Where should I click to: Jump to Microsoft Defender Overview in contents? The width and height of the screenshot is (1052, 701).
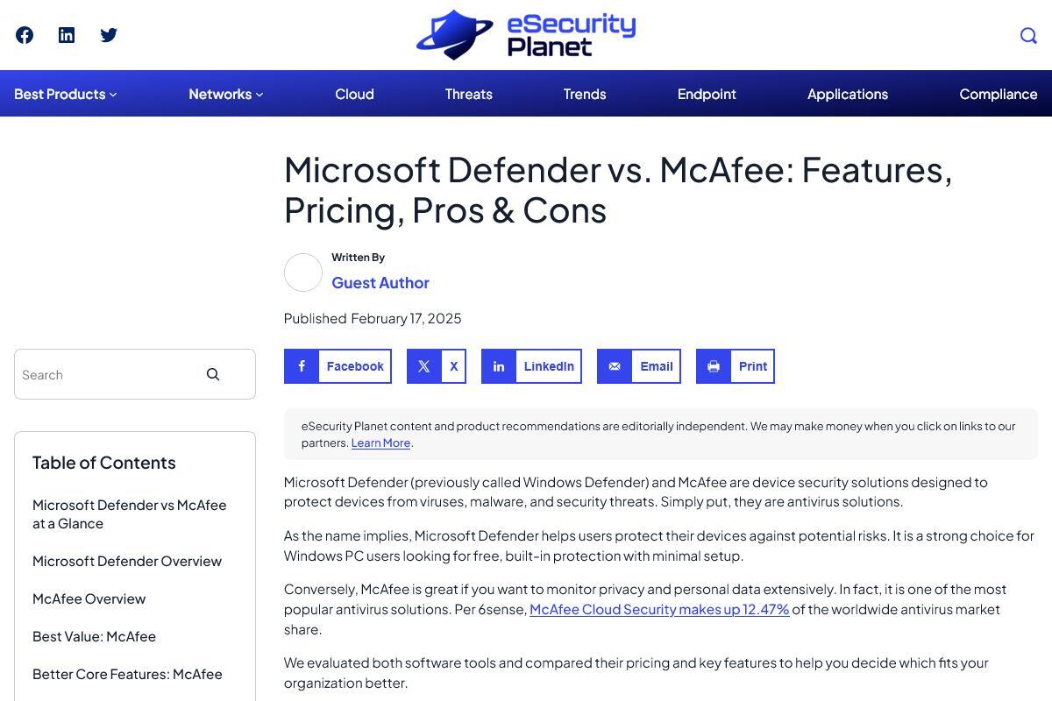click(x=127, y=561)
